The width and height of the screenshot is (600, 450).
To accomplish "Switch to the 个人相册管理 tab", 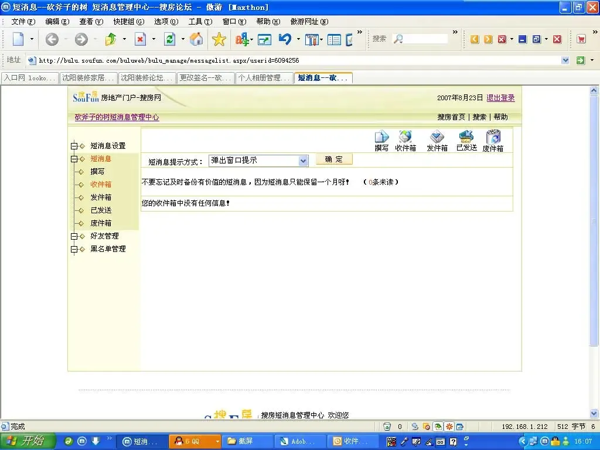I will click(x=264, y=78).
